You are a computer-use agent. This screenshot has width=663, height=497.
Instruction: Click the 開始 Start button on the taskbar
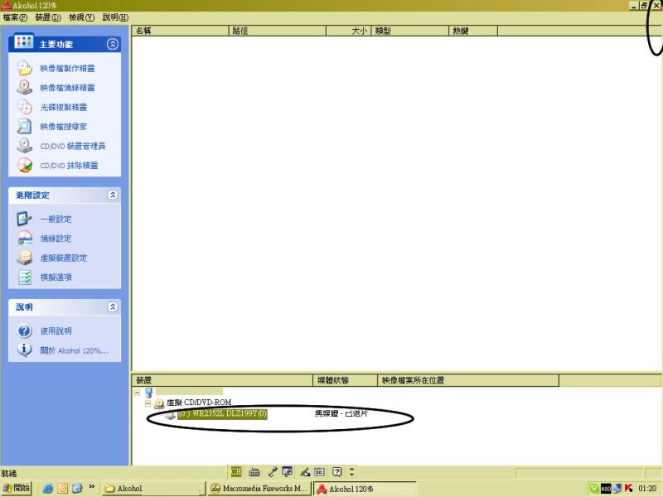pos(17,489)
